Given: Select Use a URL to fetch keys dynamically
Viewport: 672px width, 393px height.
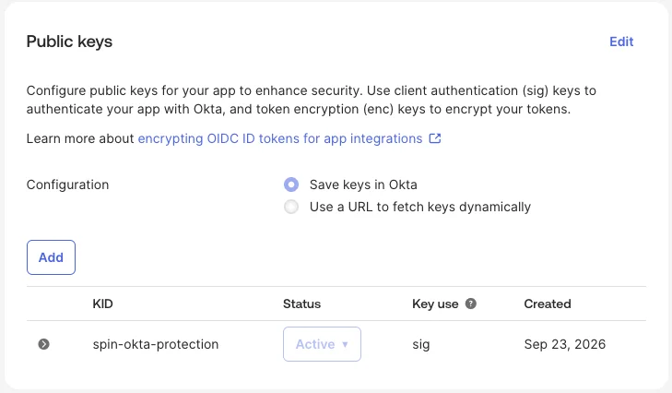Looking at the screenshot, I should (x=291, y=207).
